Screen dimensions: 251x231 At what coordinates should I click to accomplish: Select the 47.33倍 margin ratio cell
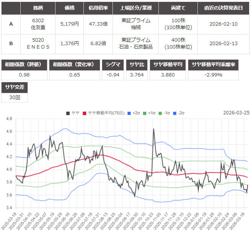(97, 24)
